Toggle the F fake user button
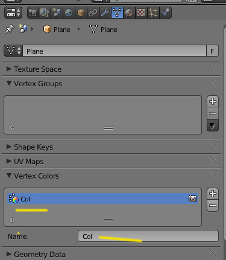Image resolution: width=226 pixels, height=260 pixels. pyautogui.click(x=212, y=51)
